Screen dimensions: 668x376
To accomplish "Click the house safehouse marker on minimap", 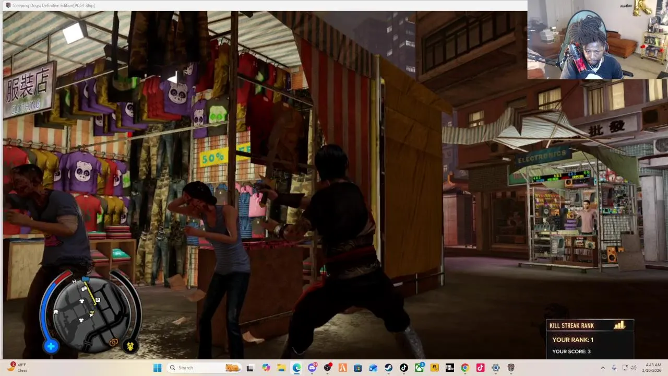I will coord(56,312).
